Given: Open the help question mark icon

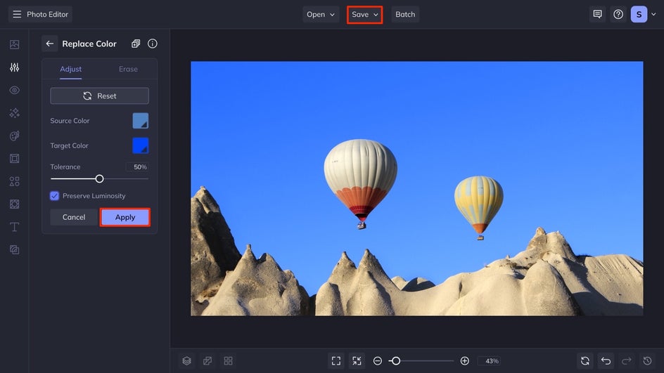Looking at the screenshot, I should click(x=618, y=14).
